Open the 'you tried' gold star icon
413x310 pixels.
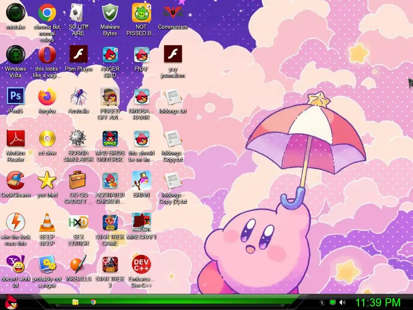point(47,180)
